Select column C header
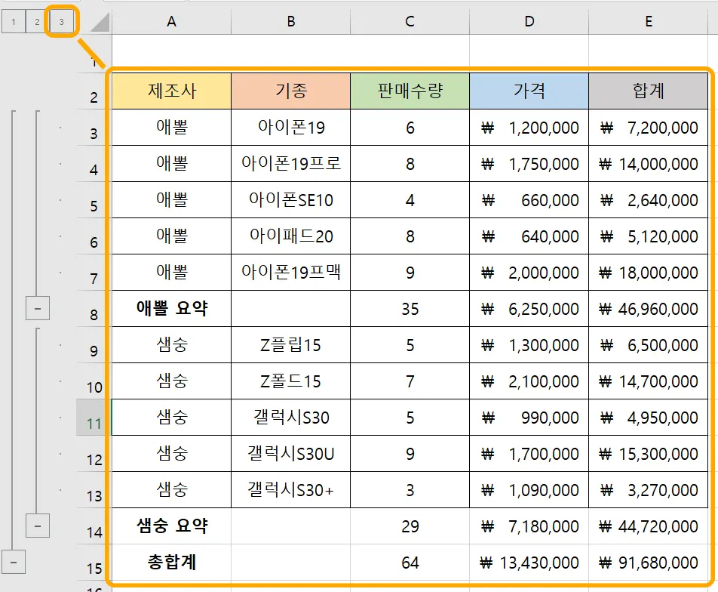 click(x=410, y=22)
